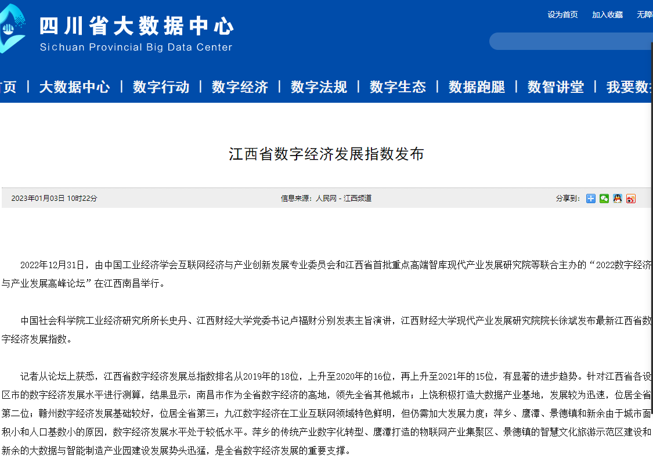Viewport: 653px width, 458px height.
Task: Click the 加入收藏 link
Action: pos(607,15)
